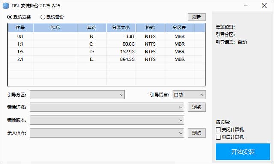This screenshot has height=164, width=274.
Task: Open the 引导分区 dropdown
Action: click(x=77, y=95)
